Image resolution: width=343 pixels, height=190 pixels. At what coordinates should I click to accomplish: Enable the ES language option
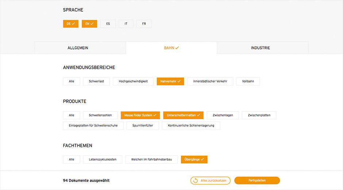pyautogui.click(x=108, y=24)
